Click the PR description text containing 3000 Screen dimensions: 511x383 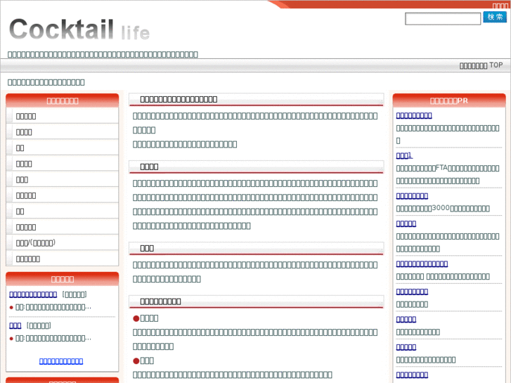[443, 208]
